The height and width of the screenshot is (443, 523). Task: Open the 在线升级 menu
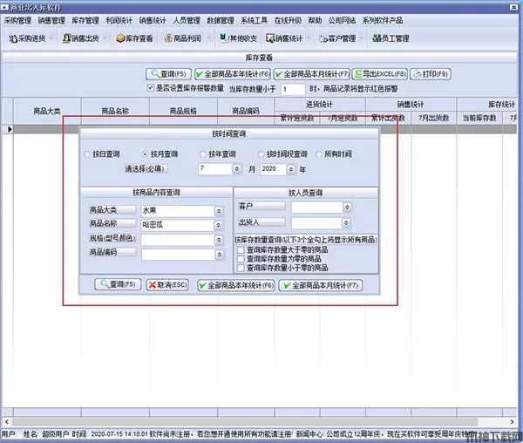[x=288, y=19]
